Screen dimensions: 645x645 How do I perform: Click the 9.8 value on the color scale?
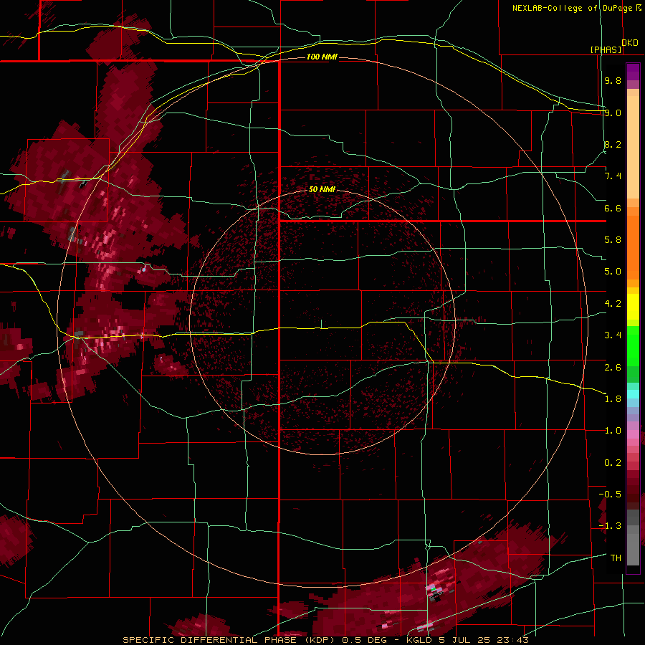coord(613,80)
